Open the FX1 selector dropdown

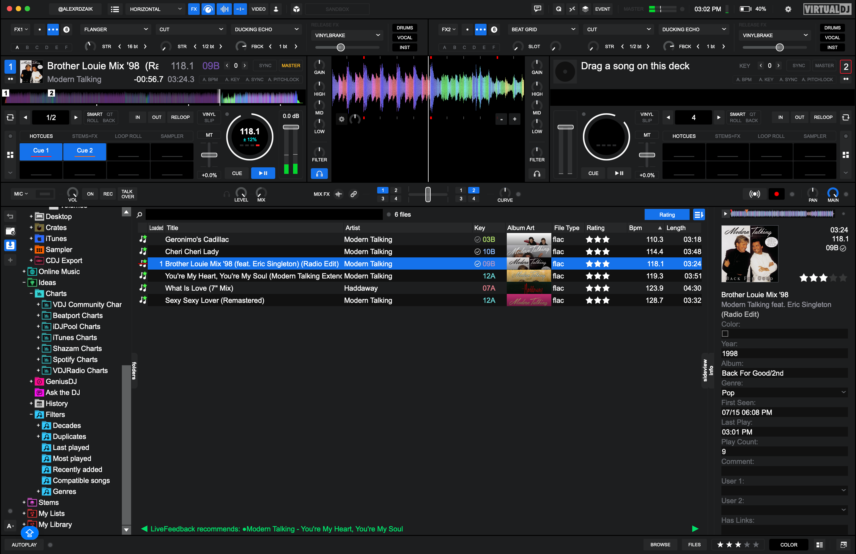(x=21, y=29)
